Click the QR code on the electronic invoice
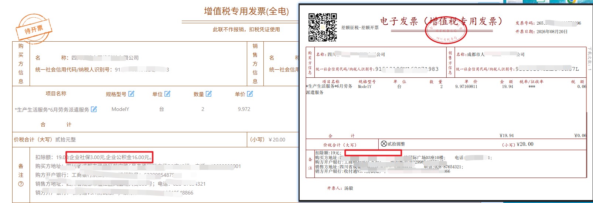The image size is (593, 203). click(323, 27)
